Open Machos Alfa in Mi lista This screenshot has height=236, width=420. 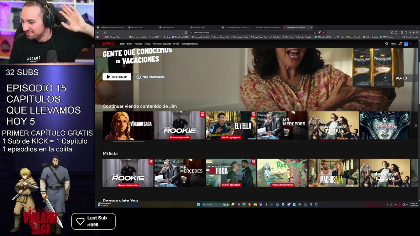pyautogui.click(x=333, y=173)
